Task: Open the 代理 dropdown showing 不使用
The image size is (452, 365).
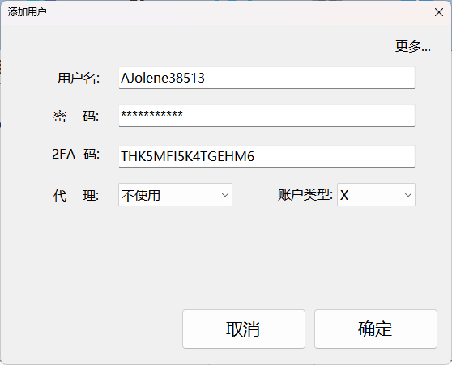Action: (x=175, y=195)
